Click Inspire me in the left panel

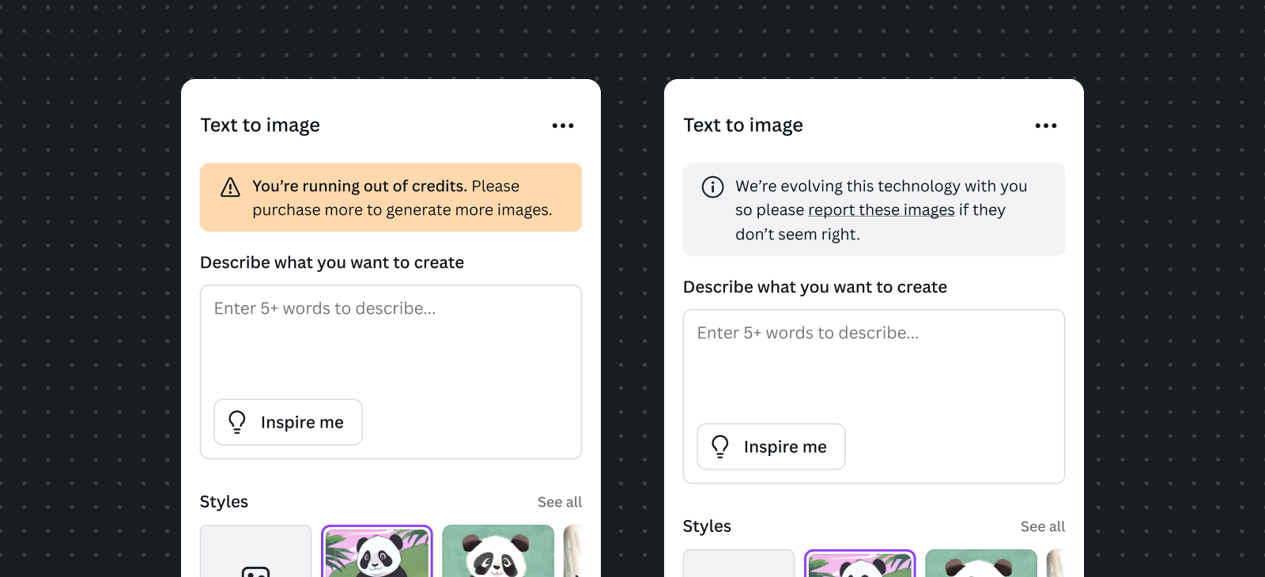click(x=289, y=422)
